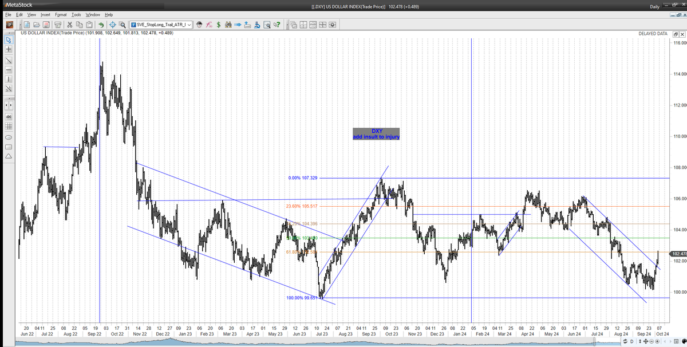
Task: Open the Window menu
Action: coord(92,14)
